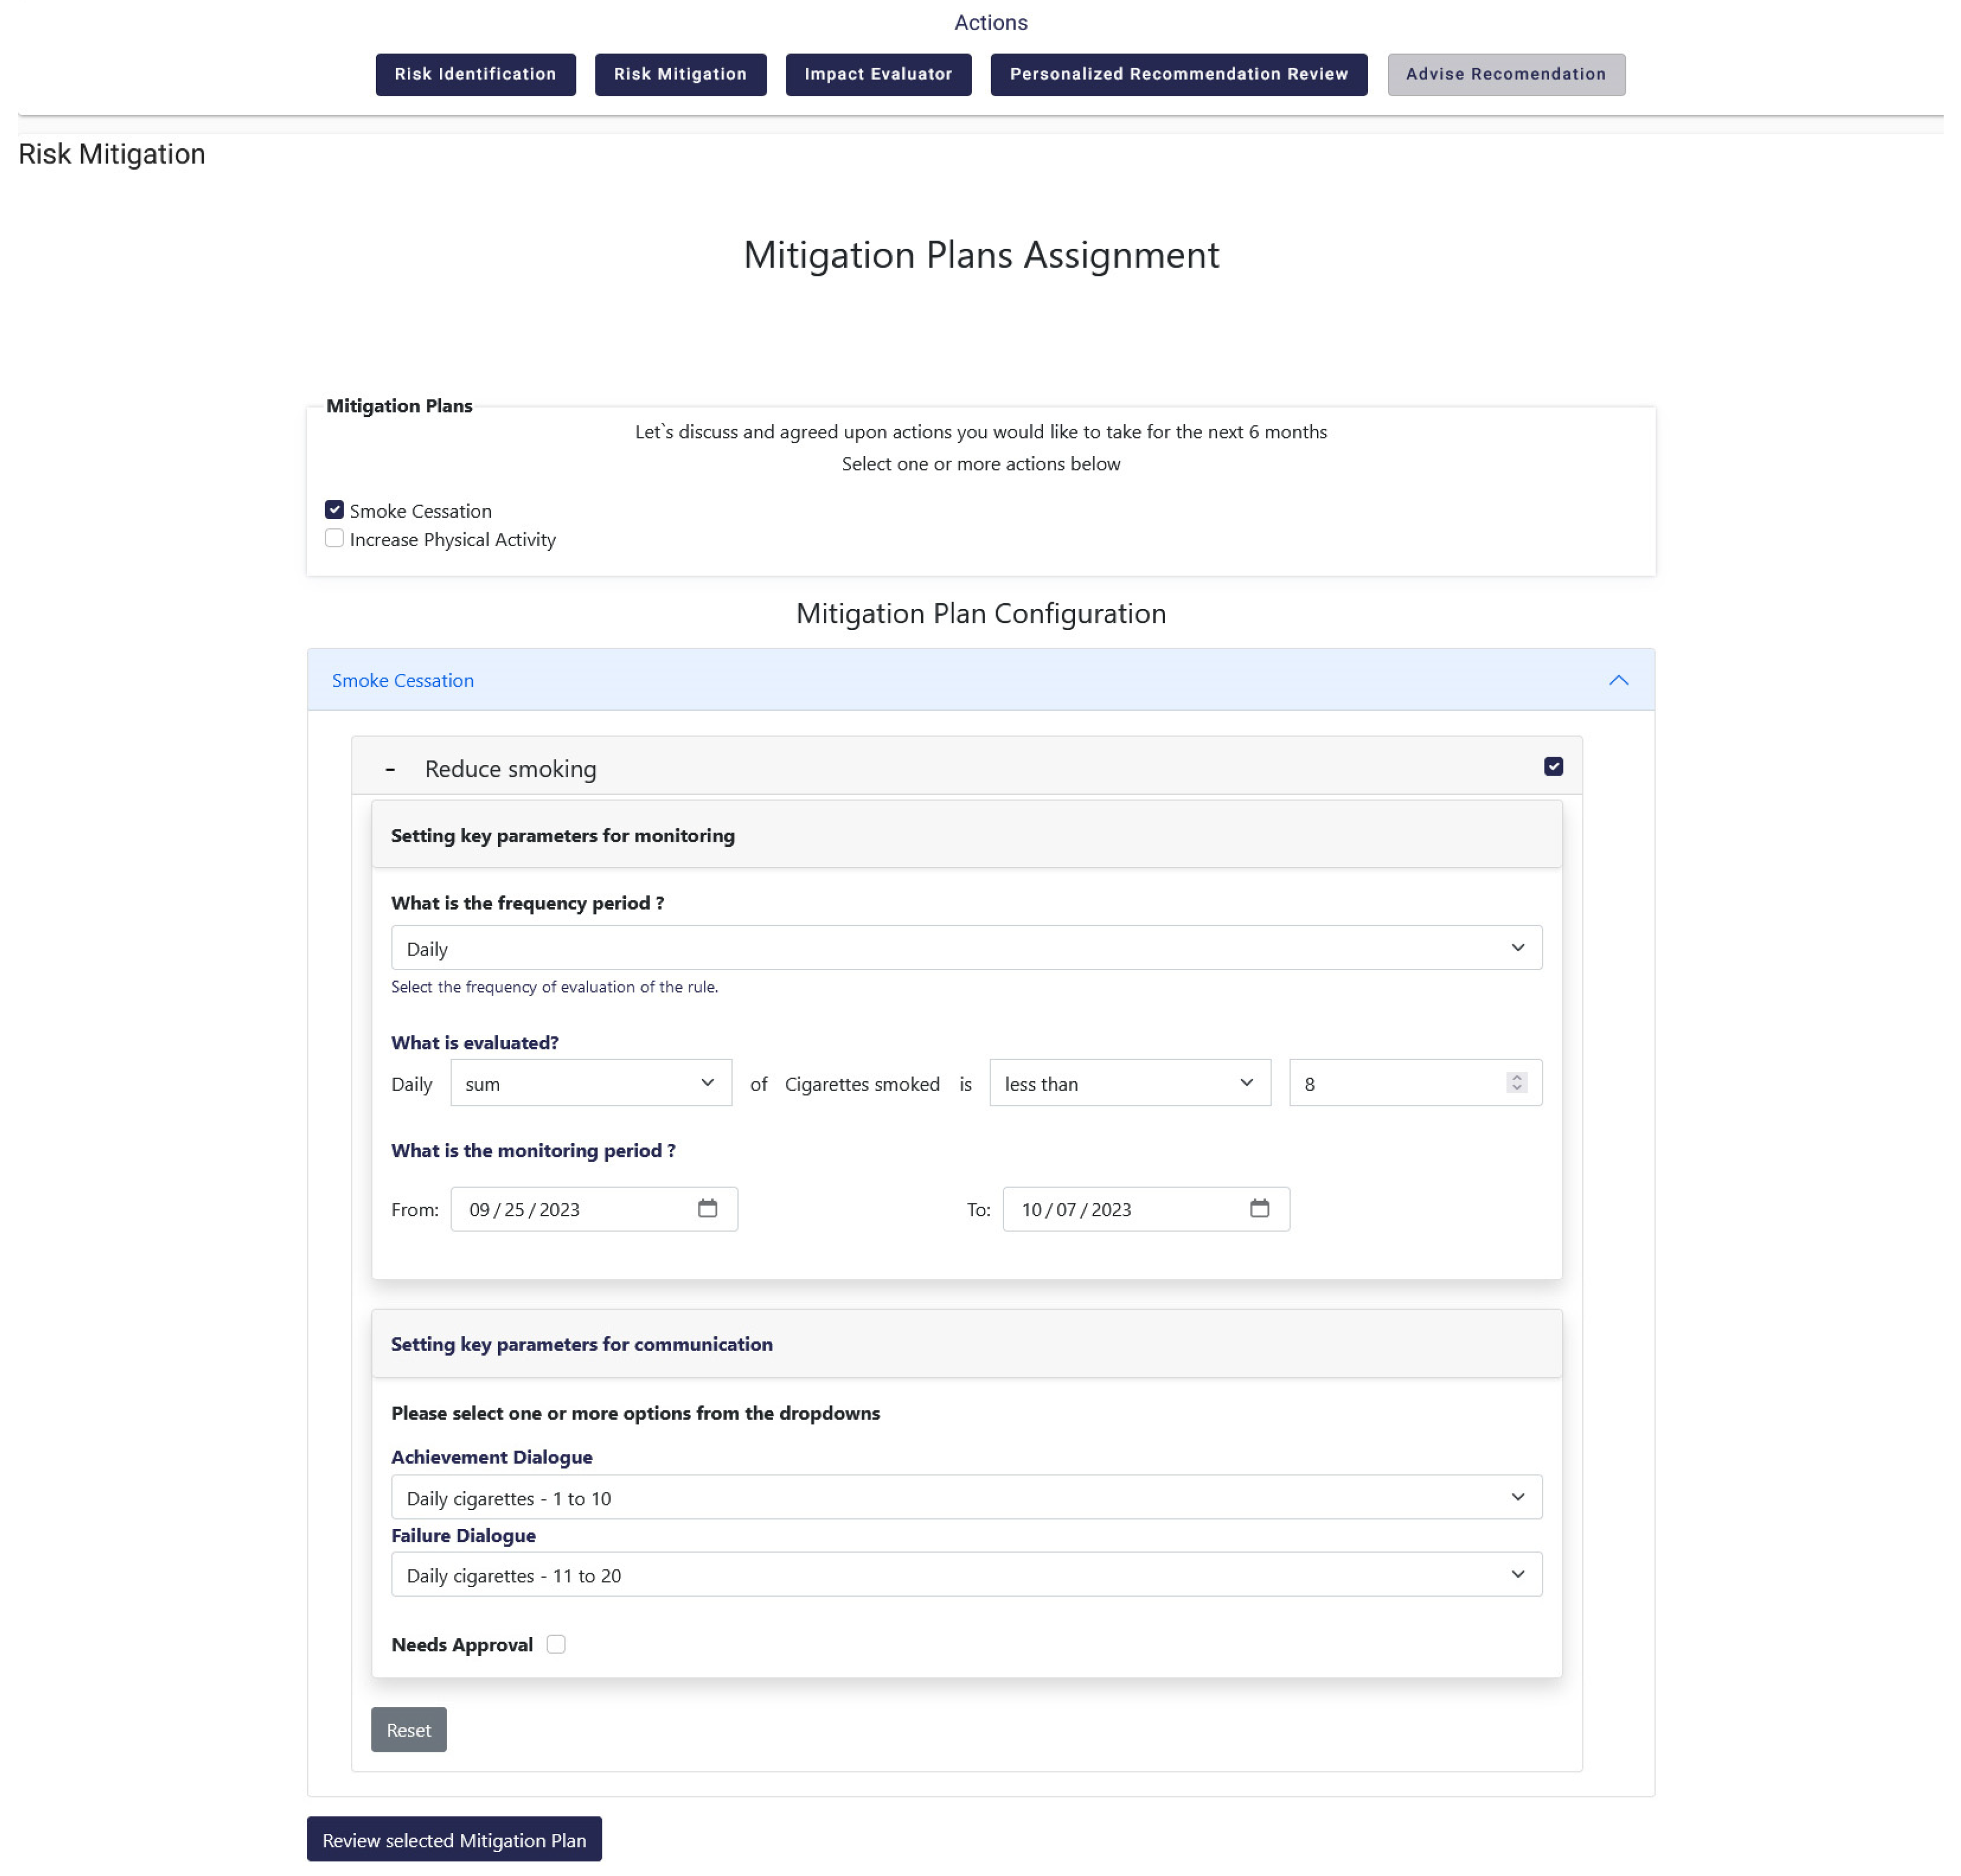Open the From date calendar picker icon
1961x1876 pixels.
(707, 1208)
